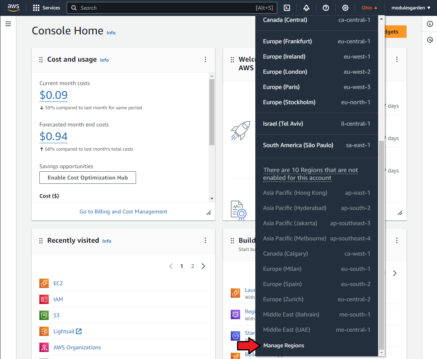Select Europe (Paris) region

(317, 87)
